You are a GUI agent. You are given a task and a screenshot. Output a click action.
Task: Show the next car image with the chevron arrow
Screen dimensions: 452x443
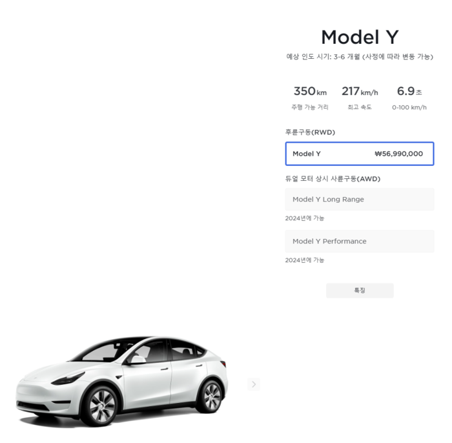tap(254, 384)
